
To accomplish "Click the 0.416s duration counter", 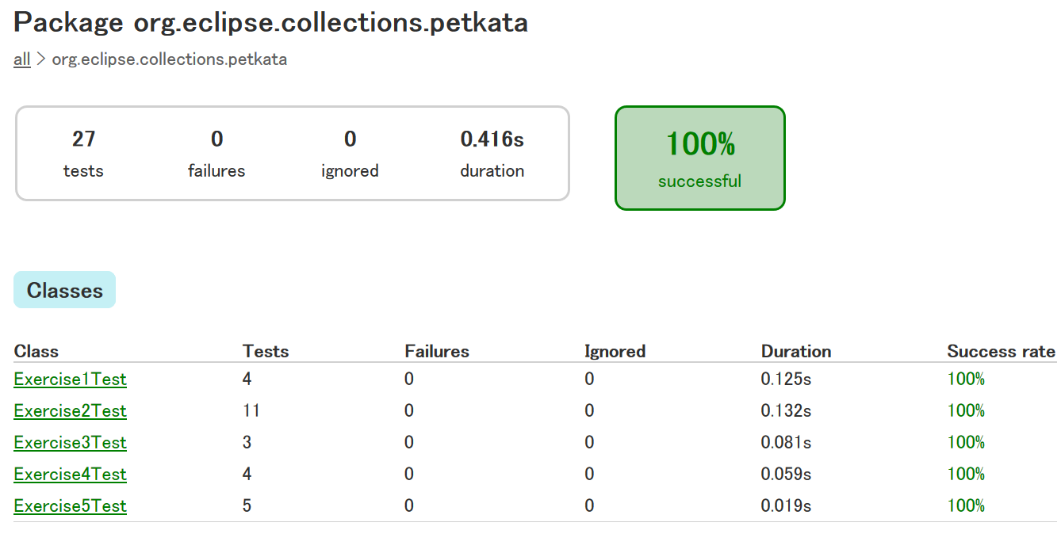I will (x=492, y=154).
